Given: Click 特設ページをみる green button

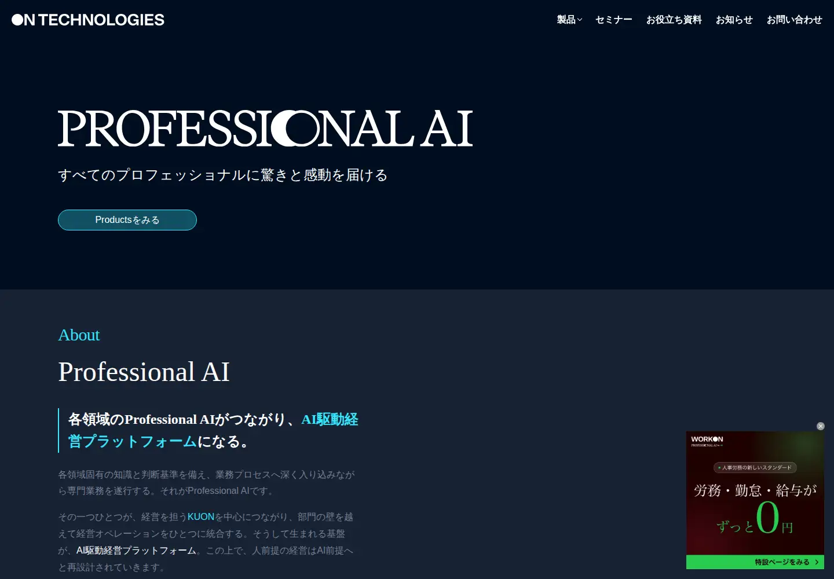Looking at the screenshot, I should pyautogui.click(x=755, y=562).
